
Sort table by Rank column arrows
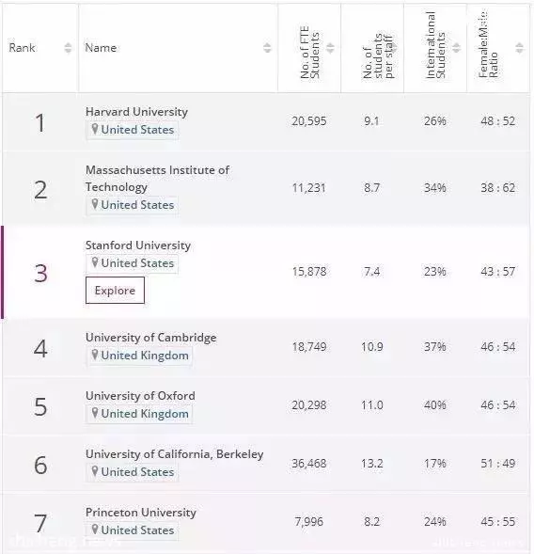pyautogui.click(x=68, y=48)
